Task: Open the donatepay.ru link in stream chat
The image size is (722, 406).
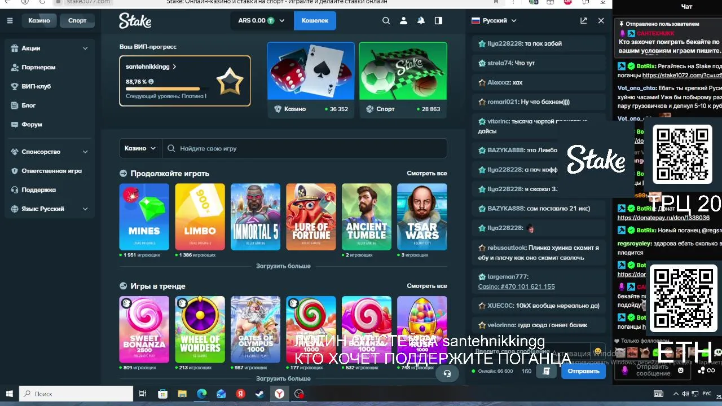Action: point(663,218)
